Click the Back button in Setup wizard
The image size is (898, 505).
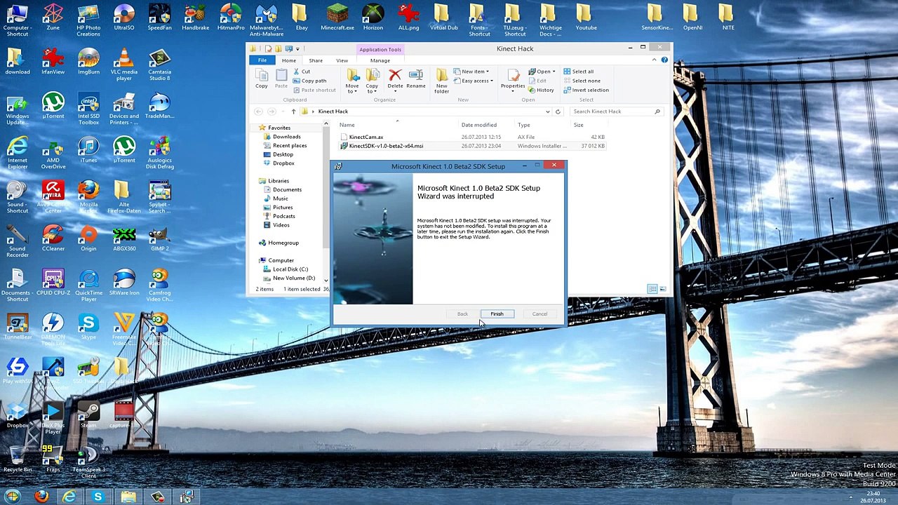pos(462,314)
